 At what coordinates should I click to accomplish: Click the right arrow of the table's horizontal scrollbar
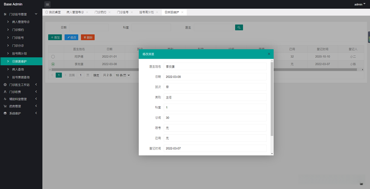point(363,69)
